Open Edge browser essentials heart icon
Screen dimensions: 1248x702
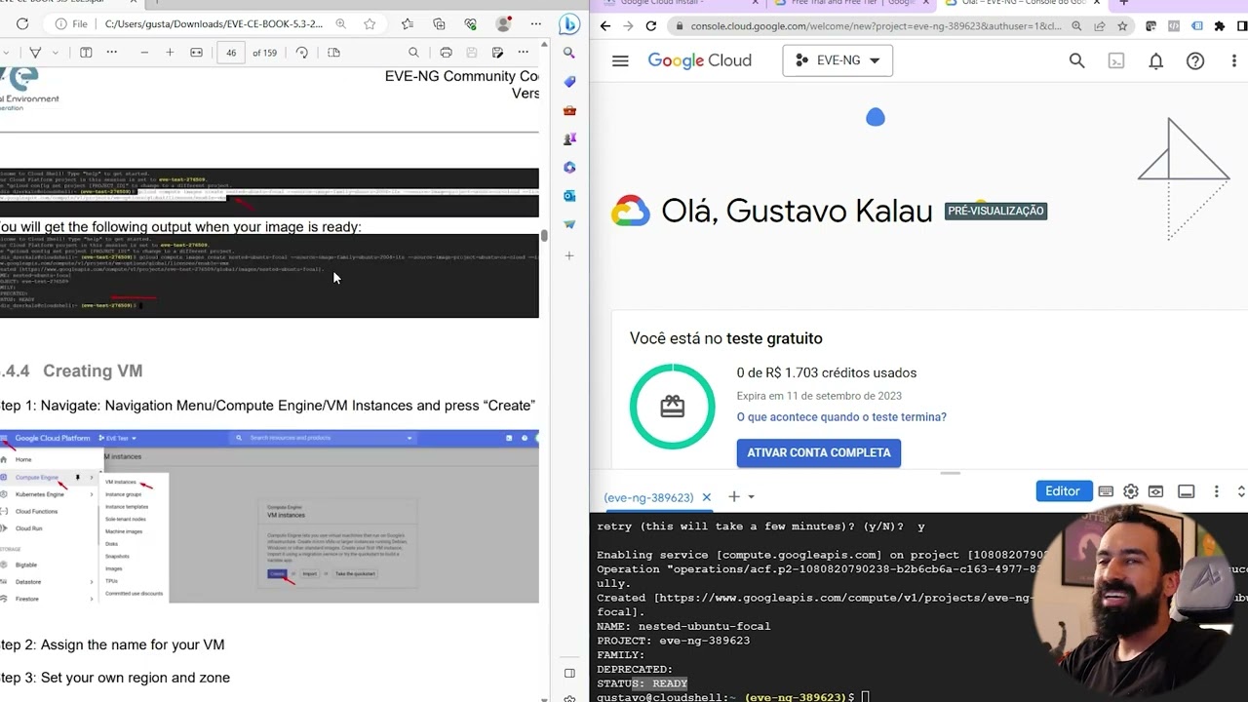(471, 23)
